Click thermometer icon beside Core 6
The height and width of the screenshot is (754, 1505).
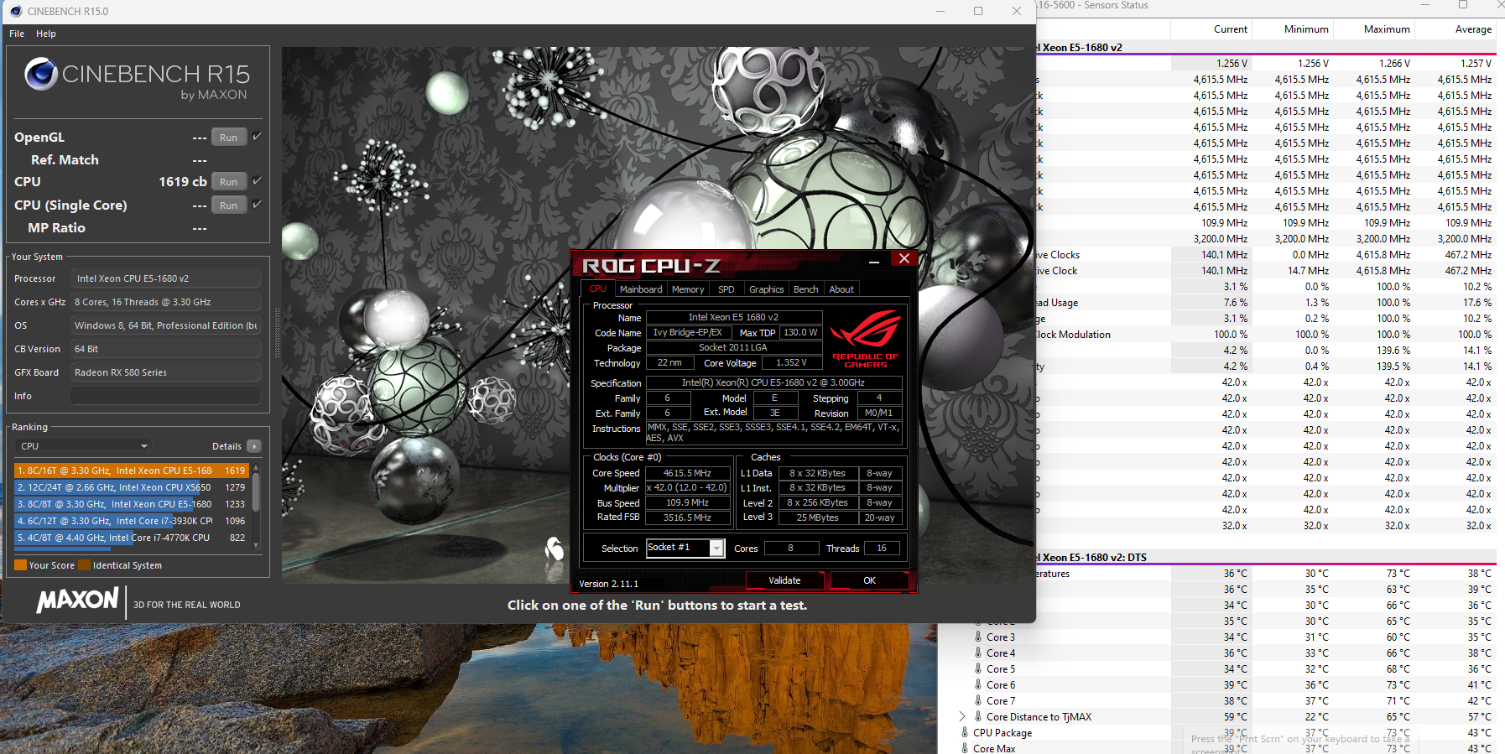tap(978, 684)
